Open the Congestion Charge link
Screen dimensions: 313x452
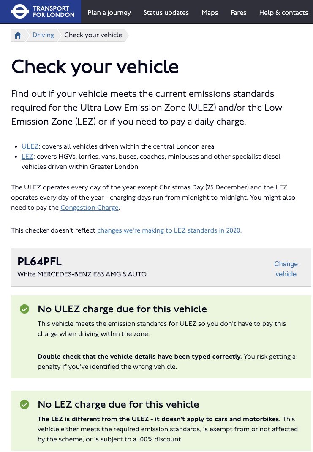coord(90,208)
